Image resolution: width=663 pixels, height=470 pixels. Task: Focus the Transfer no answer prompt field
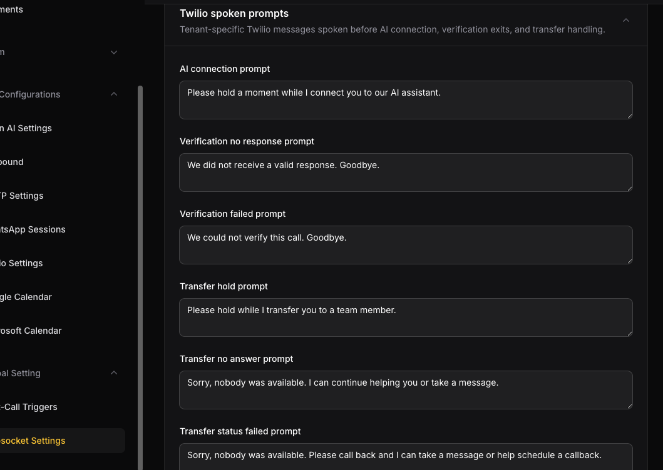point(406,390)
